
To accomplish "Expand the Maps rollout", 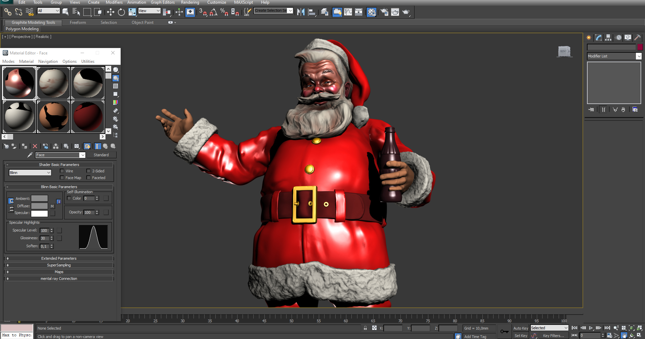I will [x=59, y=272].
